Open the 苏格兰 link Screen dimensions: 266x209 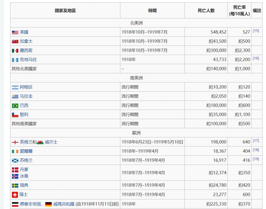(26, 160)
